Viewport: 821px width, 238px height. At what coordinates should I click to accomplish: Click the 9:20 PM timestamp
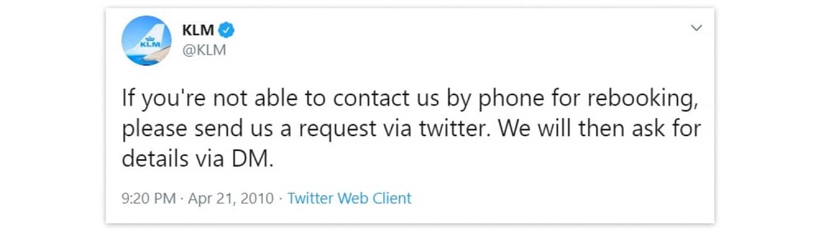[x=148, y=198]
